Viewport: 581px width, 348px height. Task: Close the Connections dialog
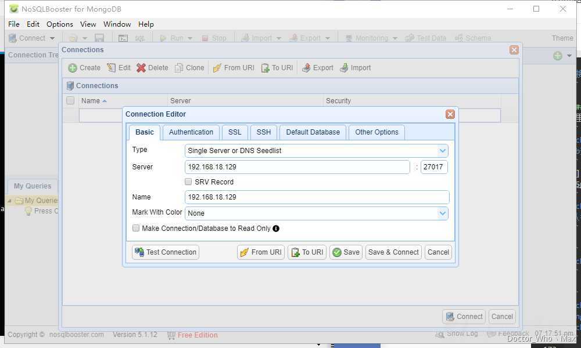click(514, 49)
